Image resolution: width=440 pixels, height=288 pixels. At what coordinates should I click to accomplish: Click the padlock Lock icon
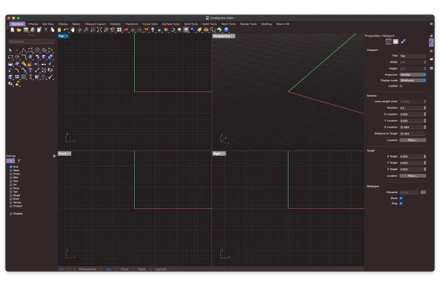point(159,30)
